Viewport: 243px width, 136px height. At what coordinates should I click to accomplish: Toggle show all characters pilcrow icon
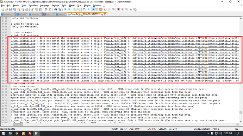pyautogui.click(x=88, y=9)
